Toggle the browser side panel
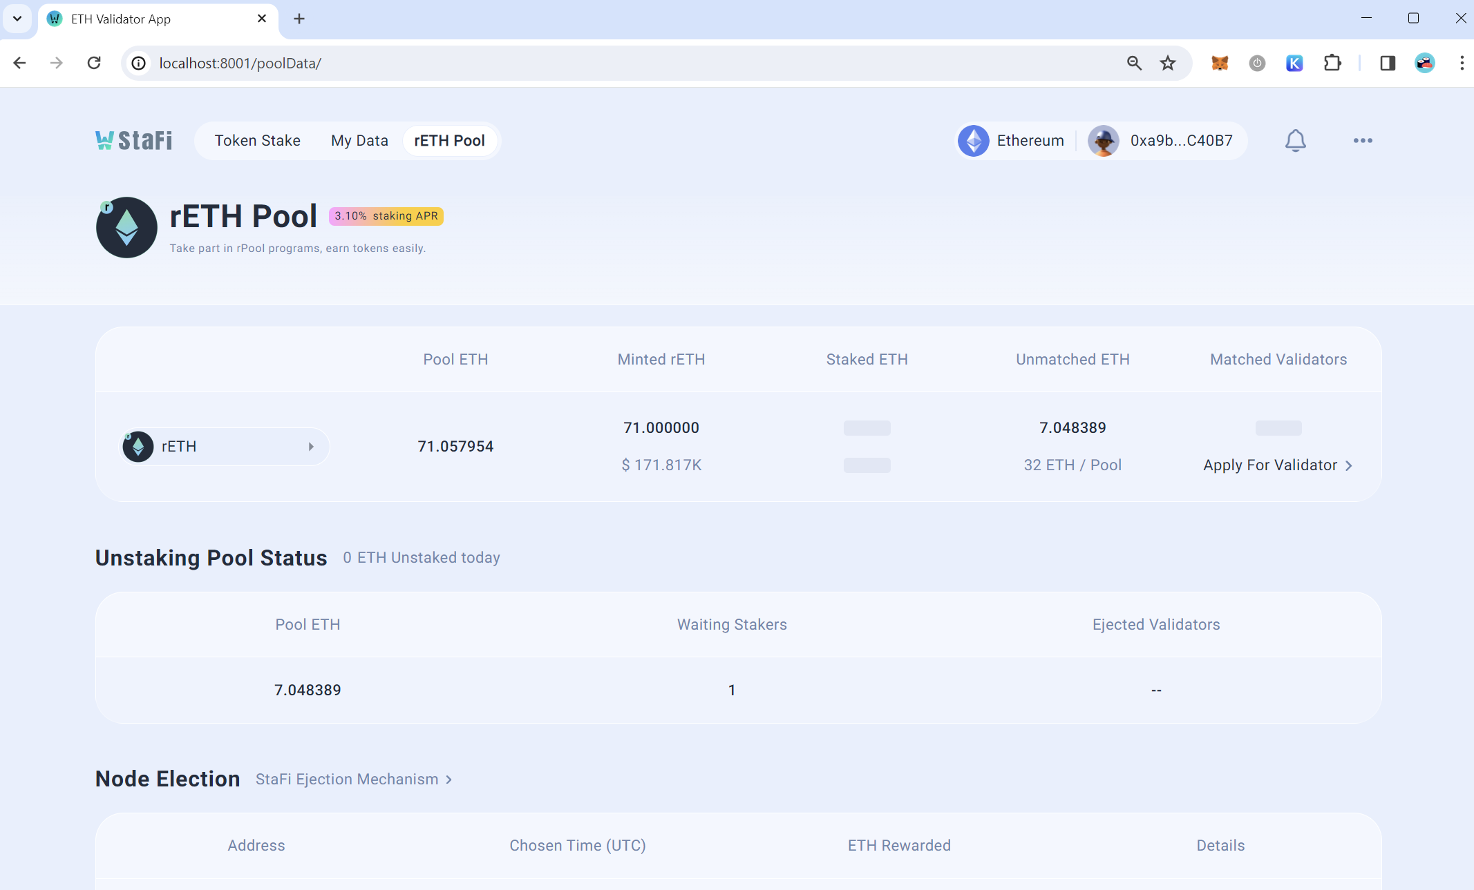Viewport: 1474px width, 890px height. click(x=1388, y=63)
